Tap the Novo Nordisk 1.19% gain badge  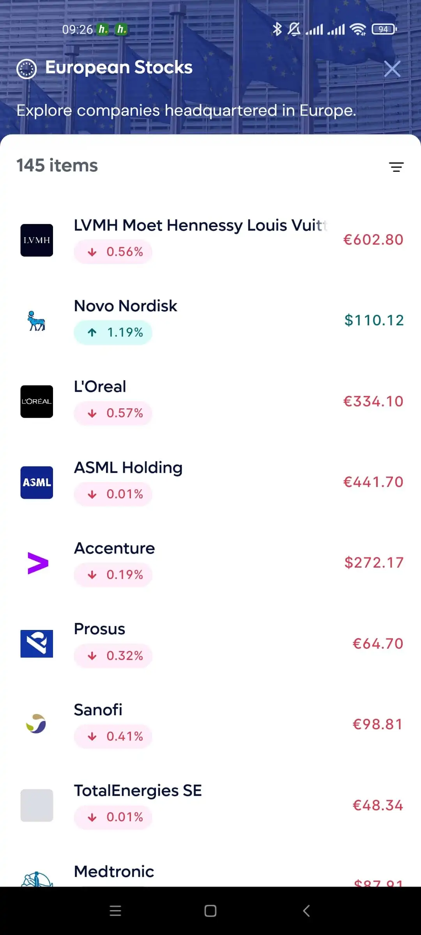click(x=113, y=333)
